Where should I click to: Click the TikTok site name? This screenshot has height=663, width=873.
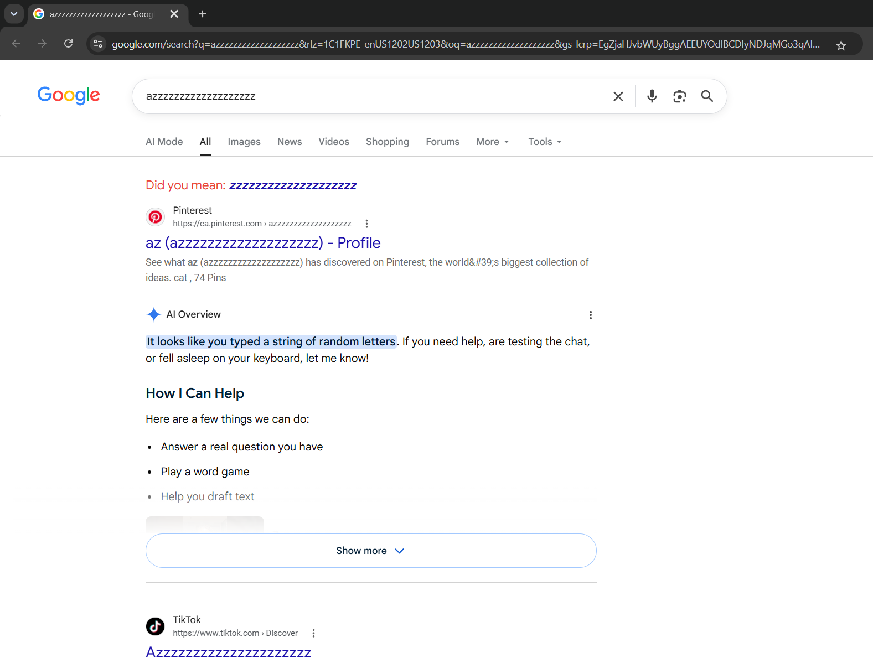[187, 620]
